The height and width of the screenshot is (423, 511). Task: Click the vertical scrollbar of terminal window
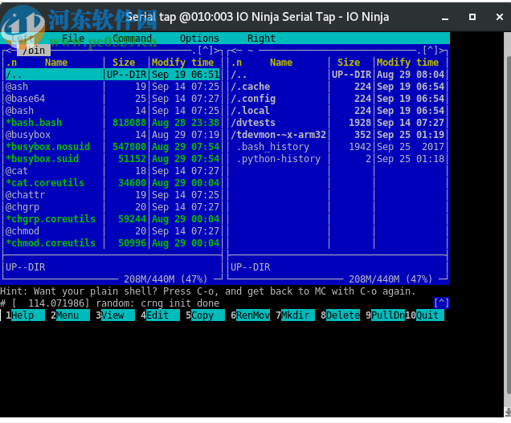508,225
